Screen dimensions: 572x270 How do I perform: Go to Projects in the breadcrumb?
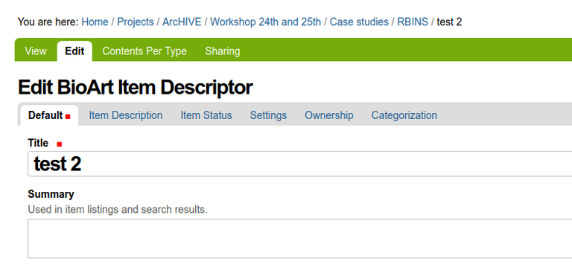point(136,22)
